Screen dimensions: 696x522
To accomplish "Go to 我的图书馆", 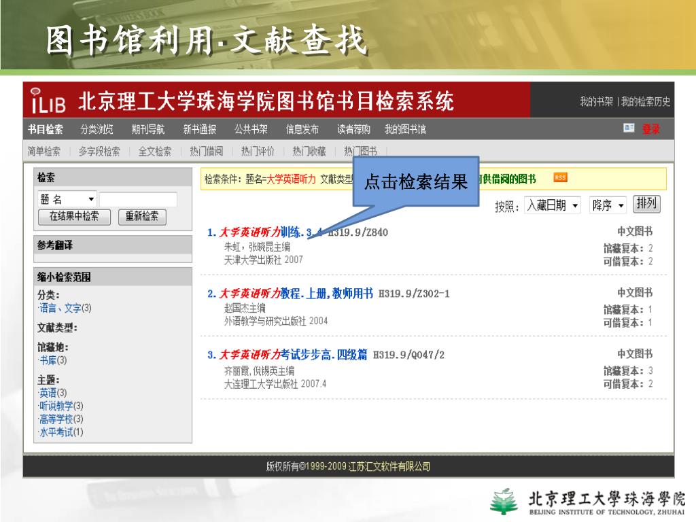I will (x=405, y=129).
